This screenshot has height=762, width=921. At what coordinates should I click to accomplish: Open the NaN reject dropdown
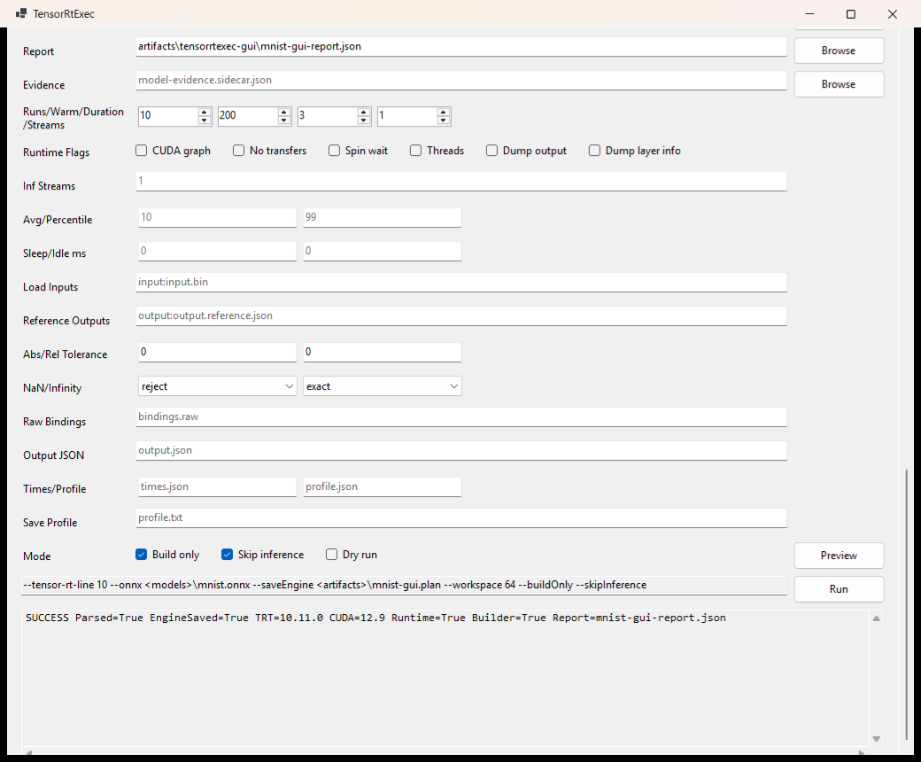[x=217, y=386]
